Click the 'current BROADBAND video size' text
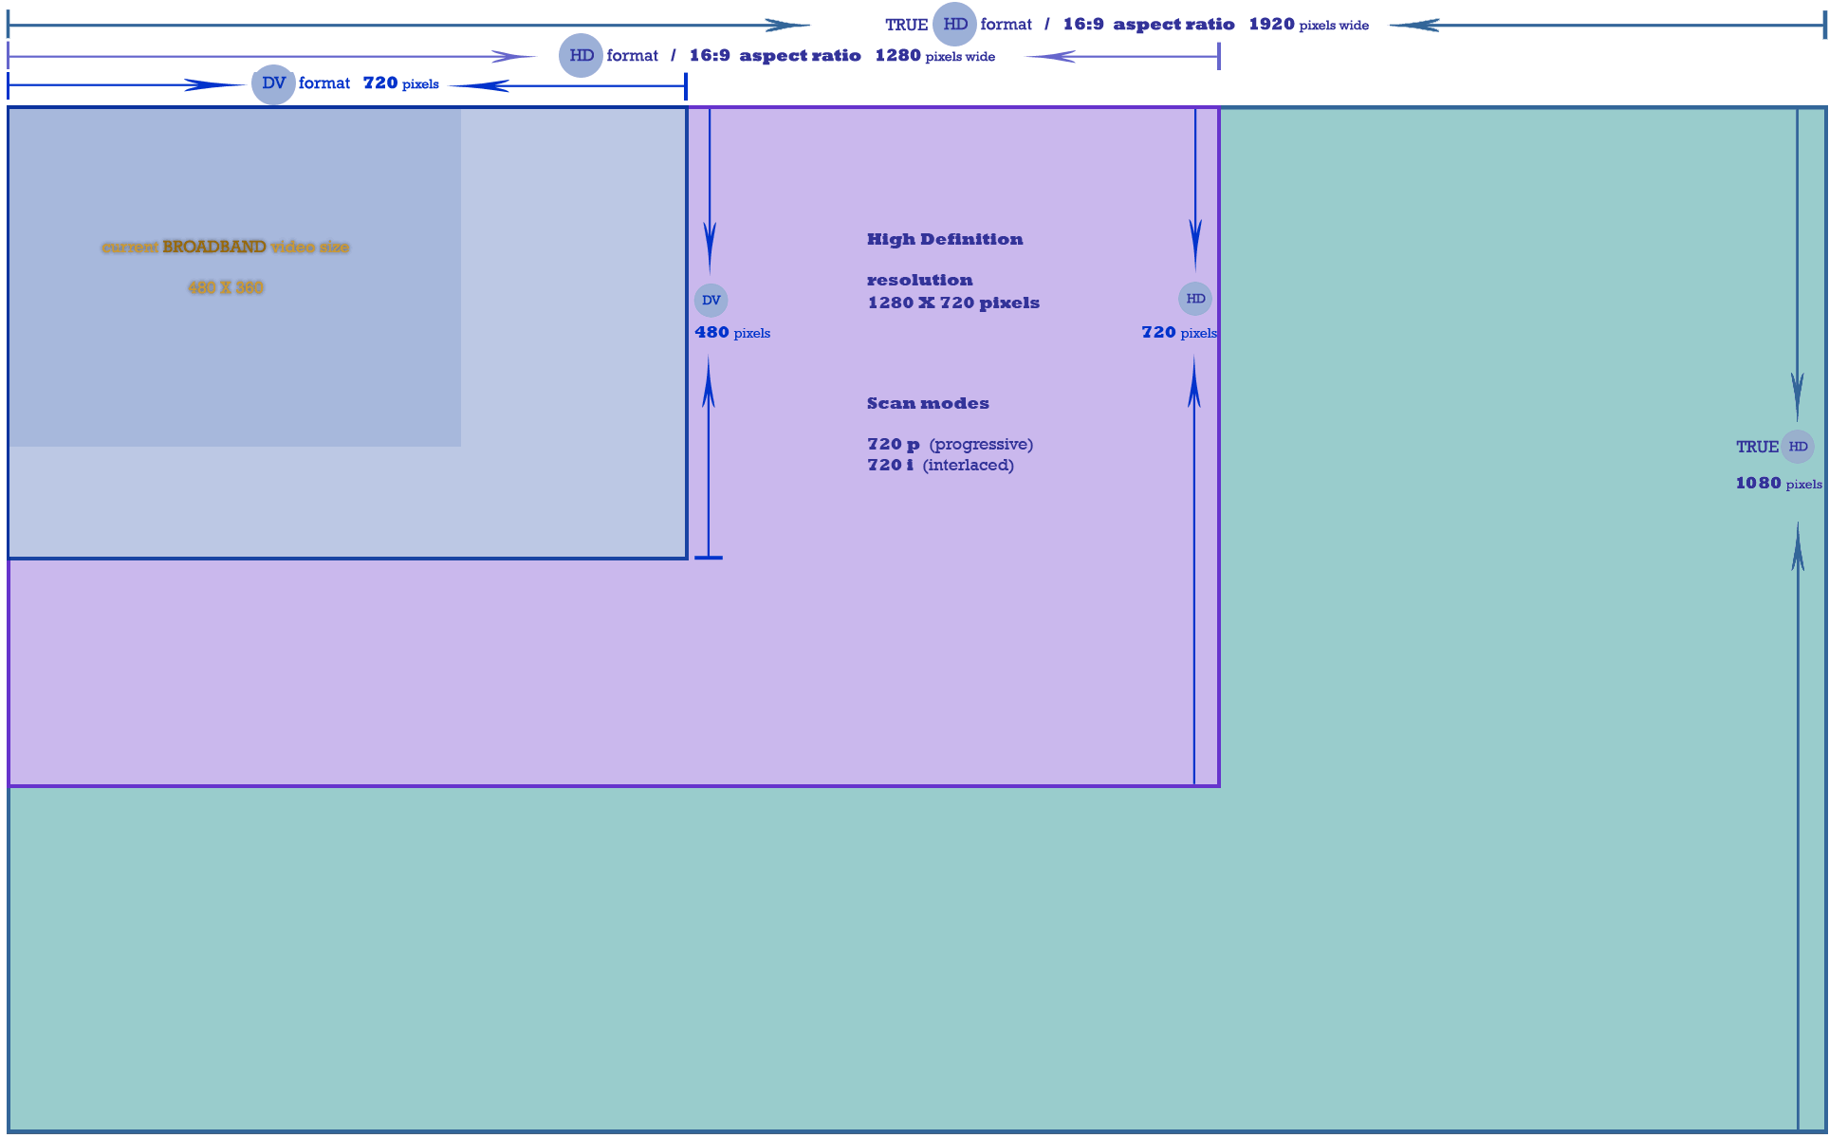Screen dimensions: 1829x1138 click(226, 247)
